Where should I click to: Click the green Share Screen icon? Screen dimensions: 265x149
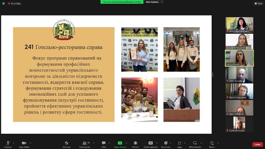coord(120,143)
